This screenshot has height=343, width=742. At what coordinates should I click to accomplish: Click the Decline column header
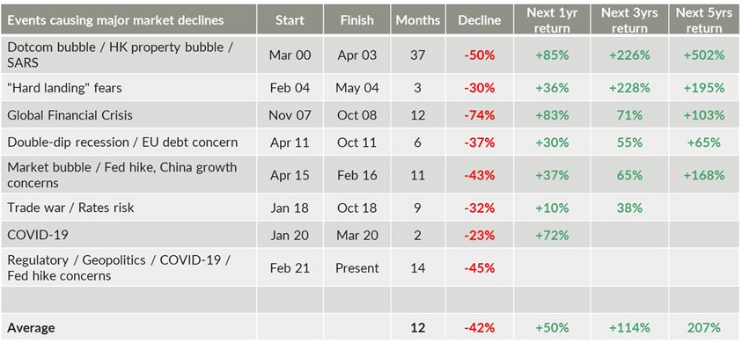[480, 20]
